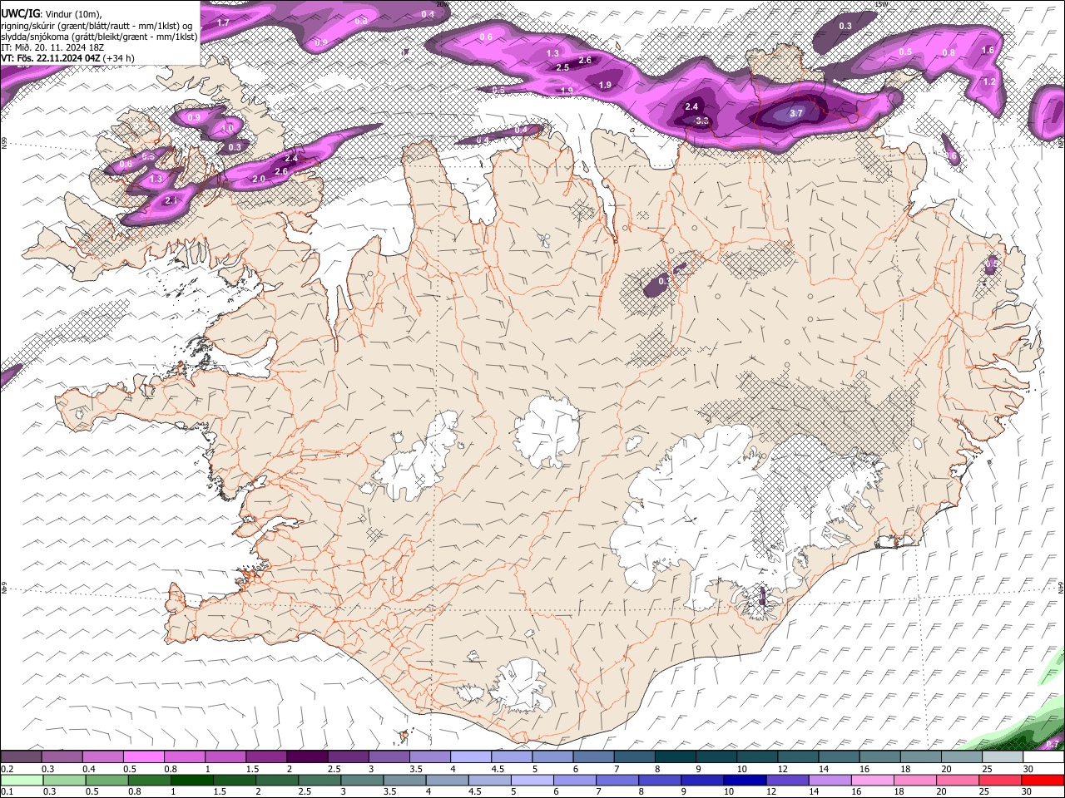Click the 'UWC/IG' title text

tap(20, 13)
